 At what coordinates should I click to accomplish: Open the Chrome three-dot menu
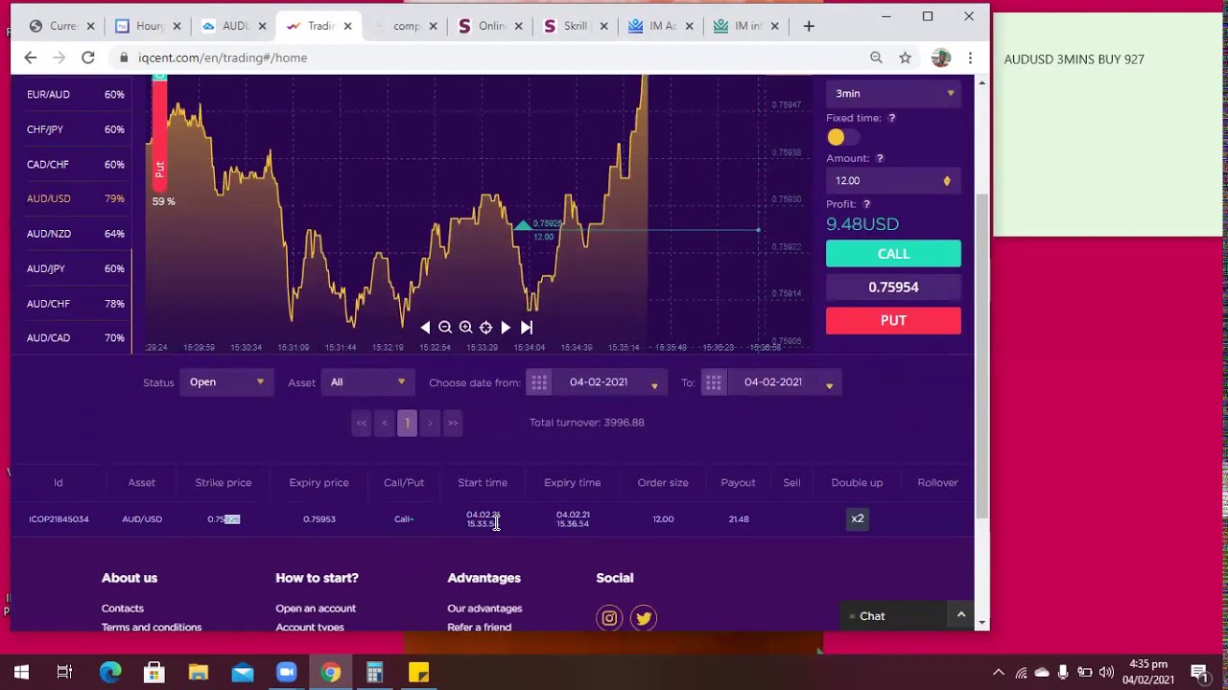click(x=970, y=57)
